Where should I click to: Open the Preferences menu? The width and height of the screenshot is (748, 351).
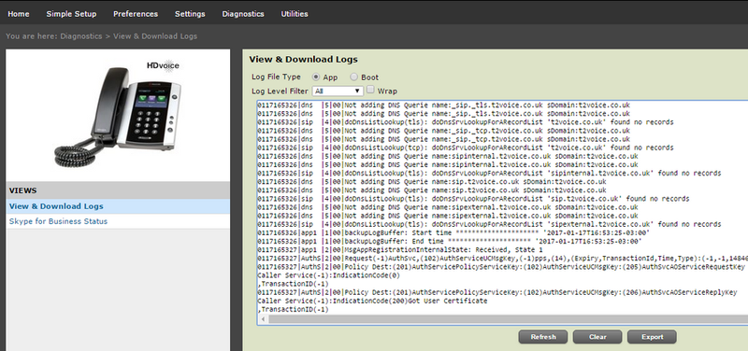pos(136,14)
